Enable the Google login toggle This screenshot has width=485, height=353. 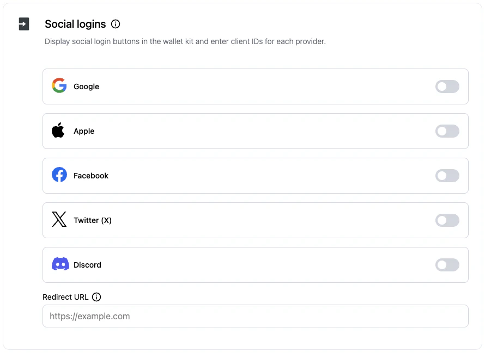tap(447, 86)
